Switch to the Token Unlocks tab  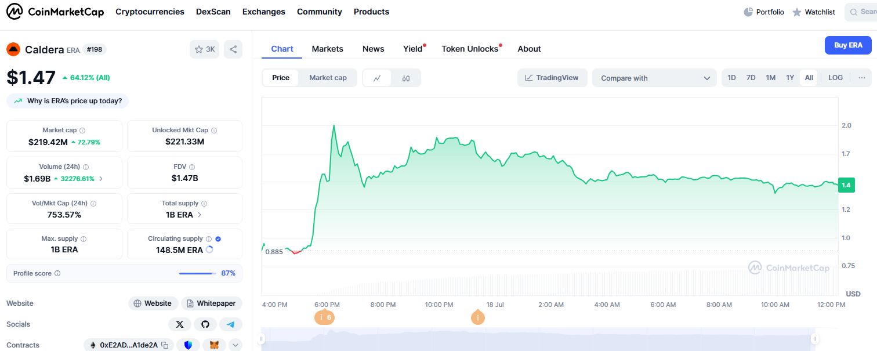pos(470,49)
